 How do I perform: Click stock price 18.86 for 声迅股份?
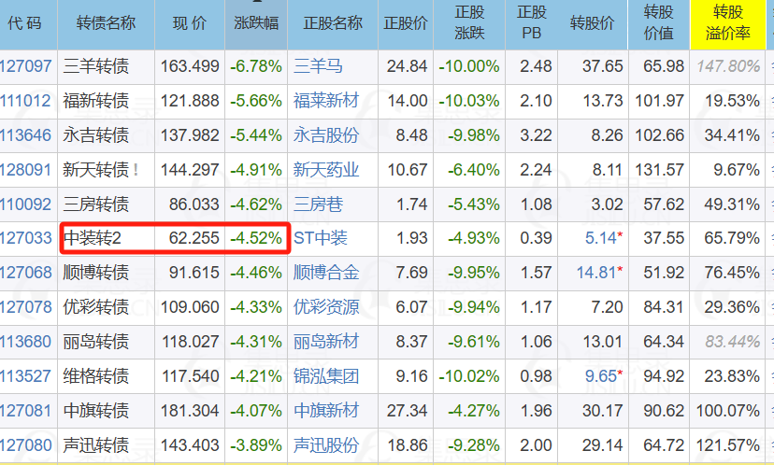(408, 445)
